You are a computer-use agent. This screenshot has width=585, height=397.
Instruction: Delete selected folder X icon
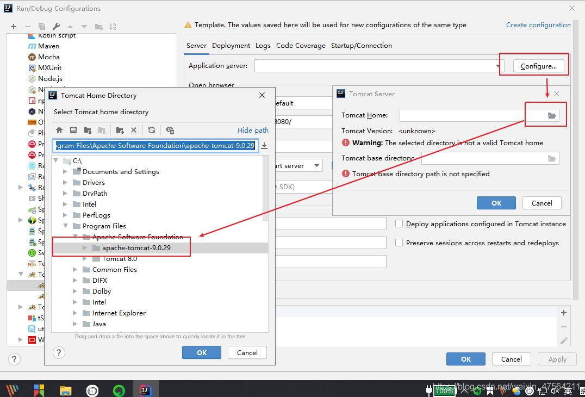point(134,130)
